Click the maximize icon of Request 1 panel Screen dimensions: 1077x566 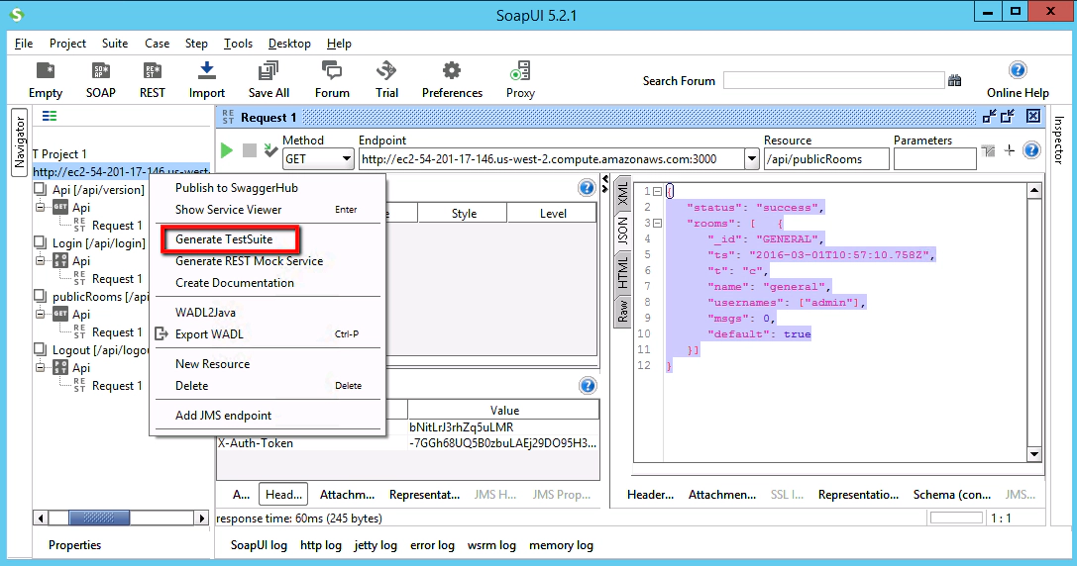1008,116
